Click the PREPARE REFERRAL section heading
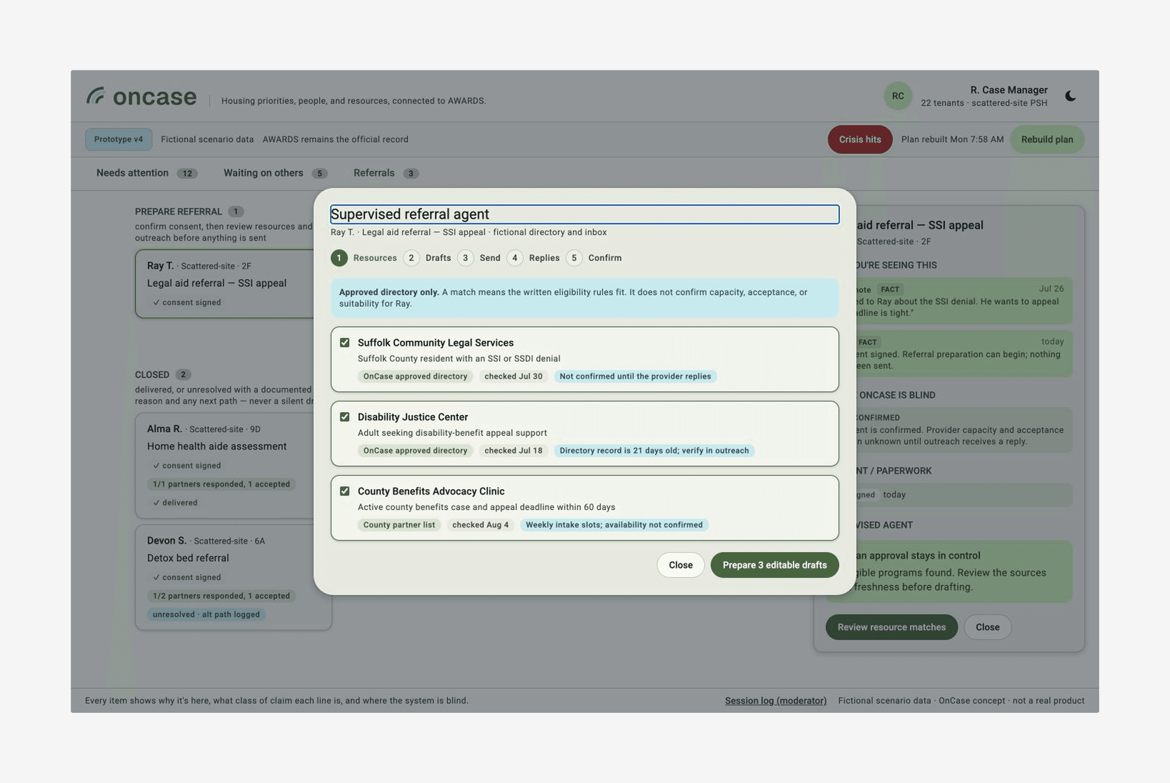This screenshot has height=783, width=1170. (x=178, y=212)
